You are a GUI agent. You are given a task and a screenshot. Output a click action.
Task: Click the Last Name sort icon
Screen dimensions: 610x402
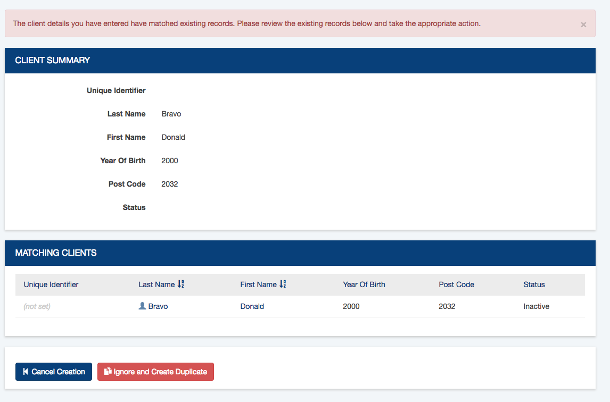(181, 284)
